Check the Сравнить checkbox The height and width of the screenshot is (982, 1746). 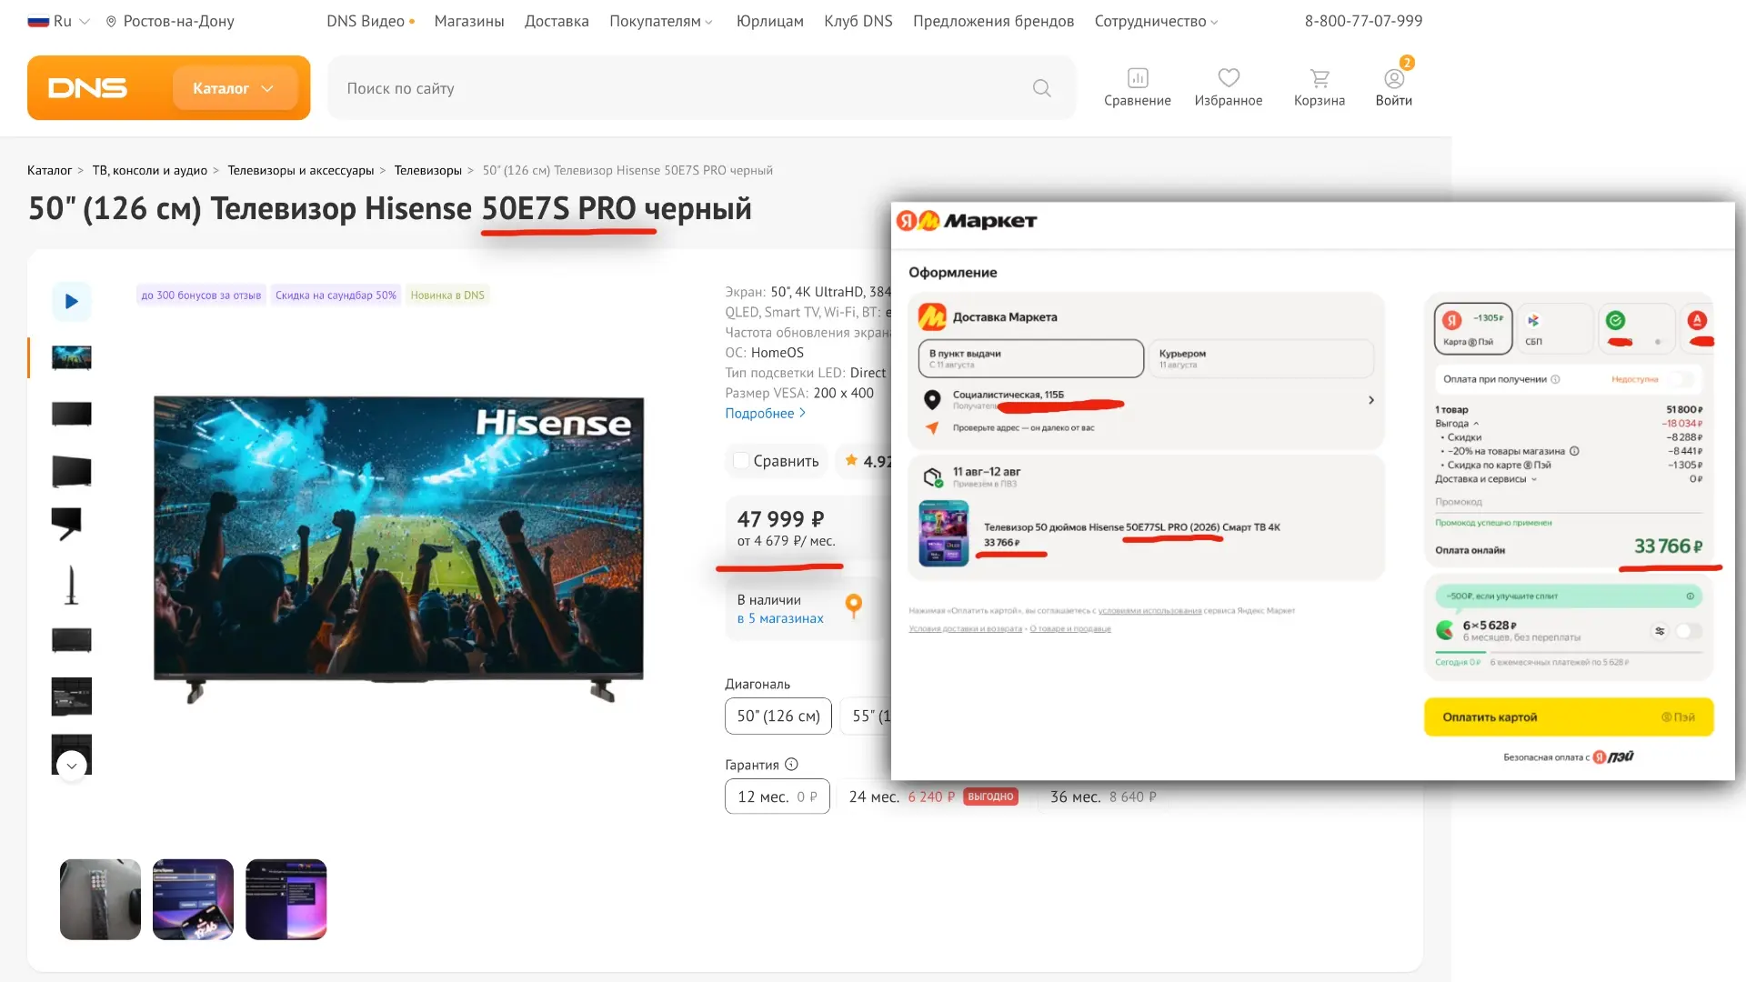coord(741,461)
